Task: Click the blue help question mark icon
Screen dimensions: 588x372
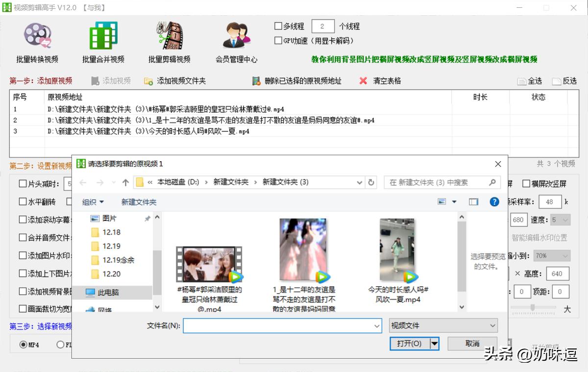Action: pos(494,202)
